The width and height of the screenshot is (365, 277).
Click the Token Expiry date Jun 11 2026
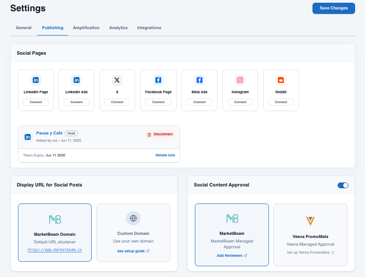(55, 155)
